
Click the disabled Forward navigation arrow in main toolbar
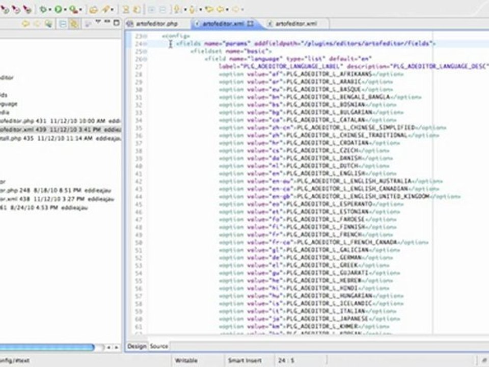pos(236,10)
